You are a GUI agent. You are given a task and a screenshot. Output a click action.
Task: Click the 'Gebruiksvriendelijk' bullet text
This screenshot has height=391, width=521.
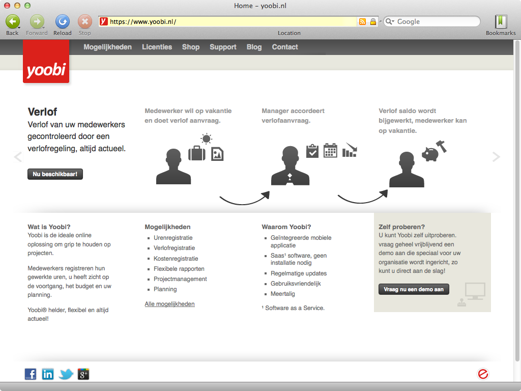pos(296,284)
